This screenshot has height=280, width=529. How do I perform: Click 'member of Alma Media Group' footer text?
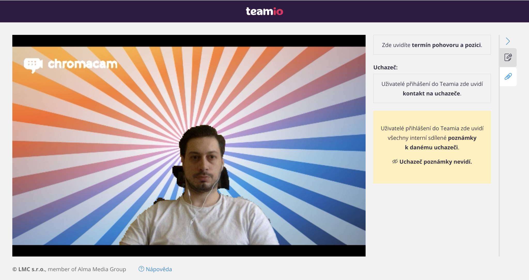87,269
